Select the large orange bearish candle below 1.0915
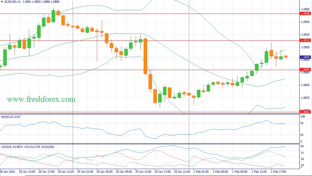Image resolution: width=312 pixels, height=176 pixels. click(145, 56)
